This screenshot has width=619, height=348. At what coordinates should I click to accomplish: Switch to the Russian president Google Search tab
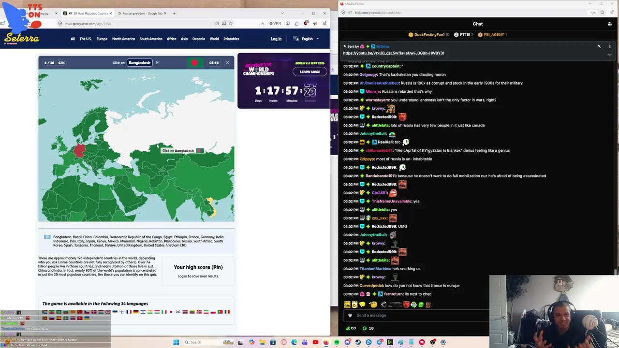143,13
